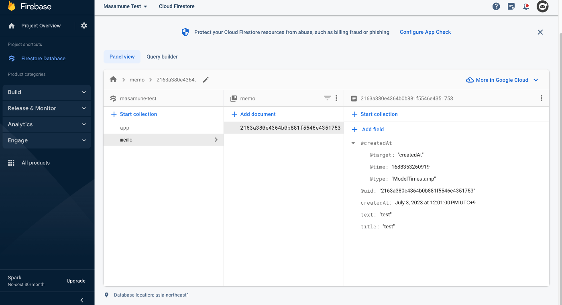The width and height of the screenshot is (562, 305).
Task: Open project settings gear
Action: 84,25
